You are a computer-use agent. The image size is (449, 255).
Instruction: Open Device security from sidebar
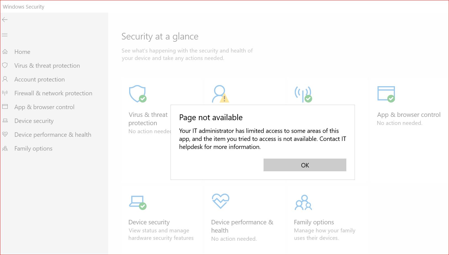click(x=34, y=121)
